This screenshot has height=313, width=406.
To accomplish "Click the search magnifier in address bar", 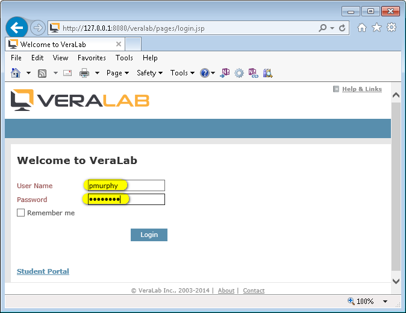I will (x=323, y=28).
